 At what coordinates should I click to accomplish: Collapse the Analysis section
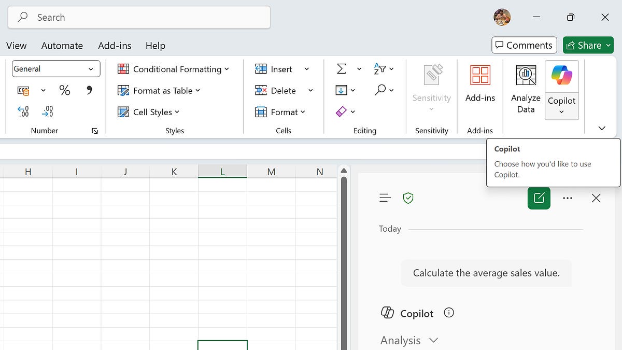click(434, 340)
